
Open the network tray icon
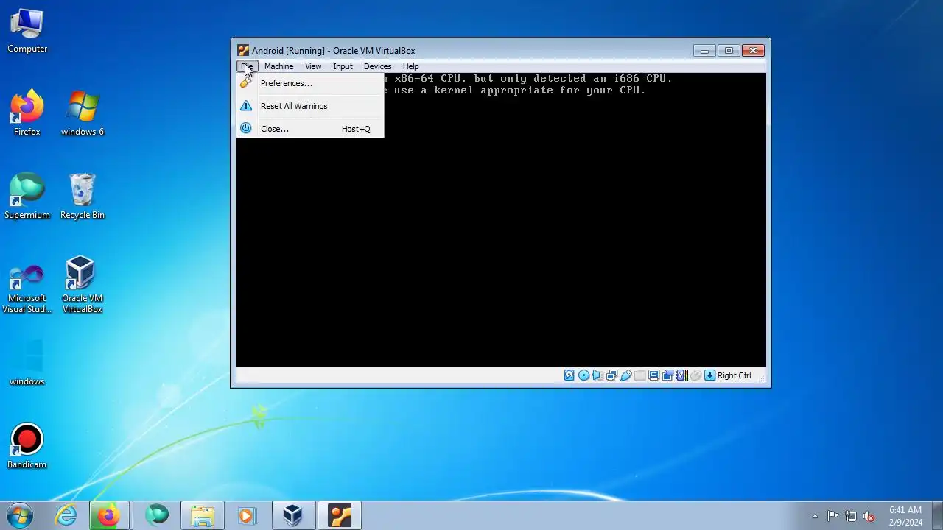(x=851, y=516)
